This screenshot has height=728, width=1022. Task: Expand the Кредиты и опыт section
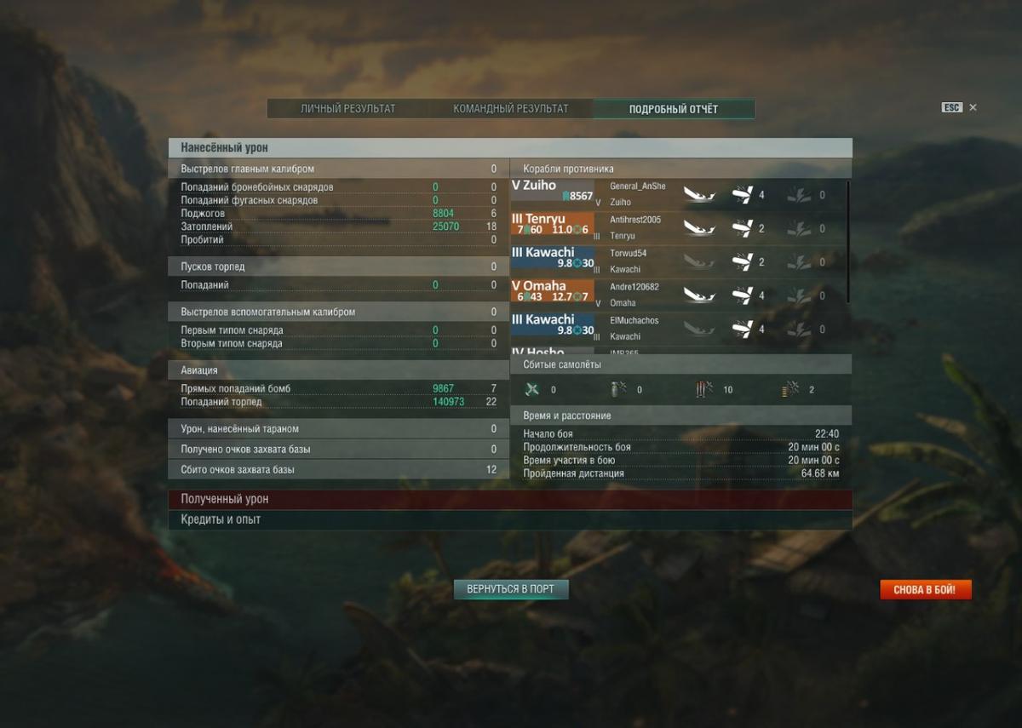[x=510, y=519]
